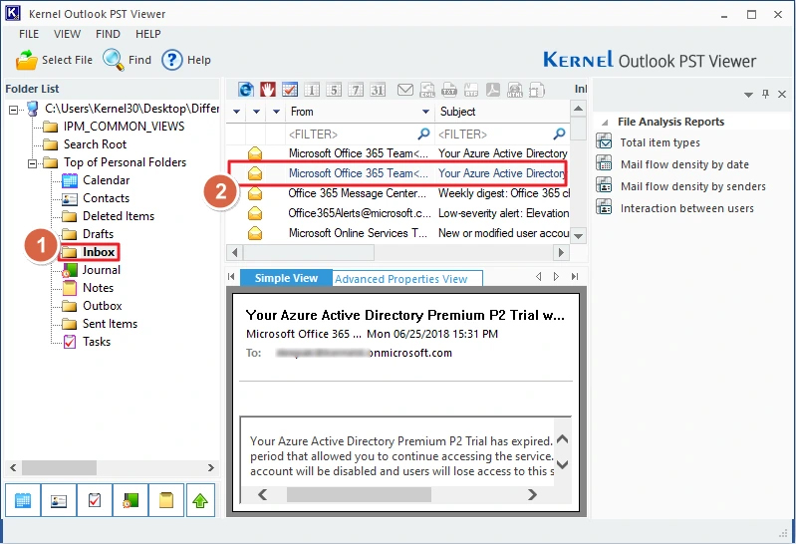Click search icon in Subject filter
The height and width of the screenshot is (544, 796).
(559, 135)
